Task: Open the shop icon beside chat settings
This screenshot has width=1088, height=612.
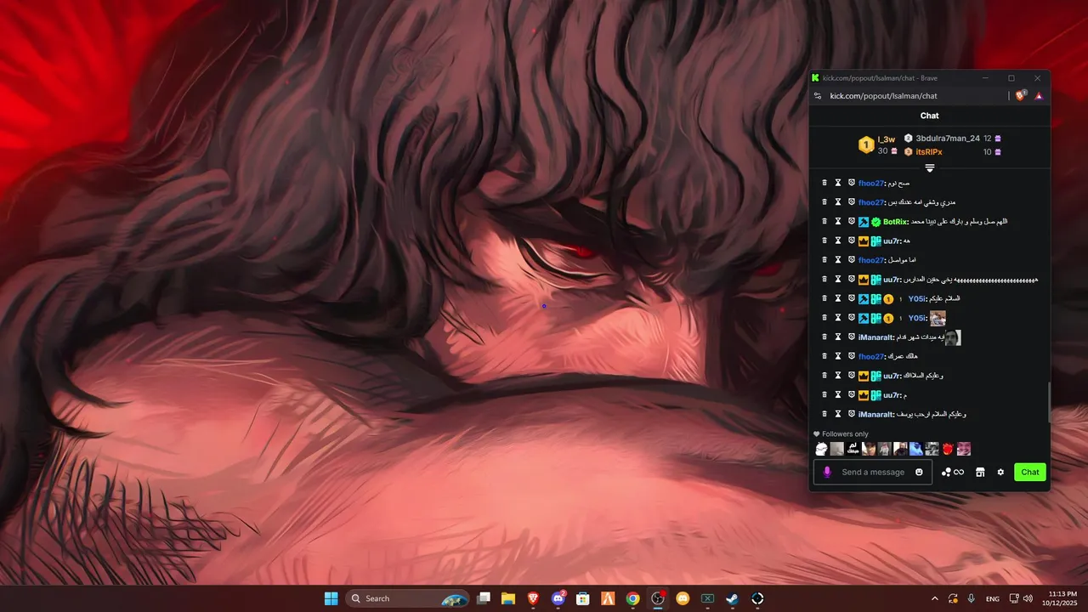Action: point(980,472)
